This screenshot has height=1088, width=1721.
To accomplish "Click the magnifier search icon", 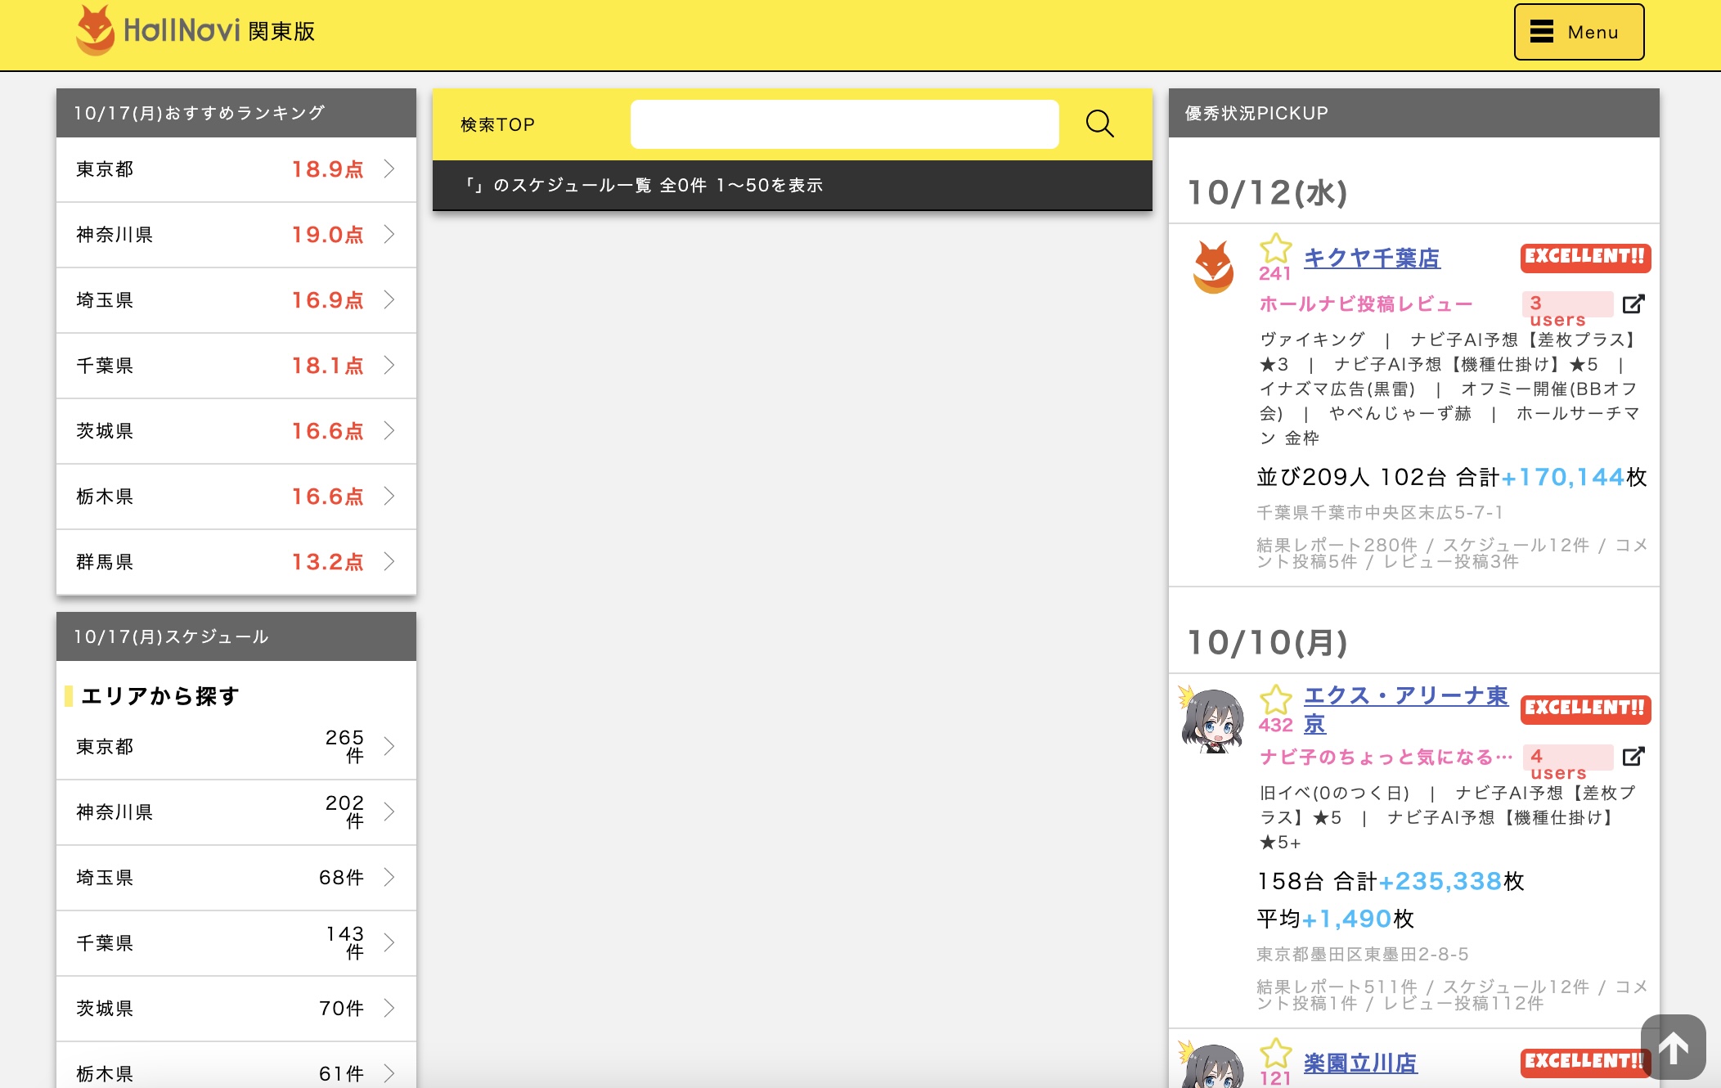I will click(x=1100, y=124).
